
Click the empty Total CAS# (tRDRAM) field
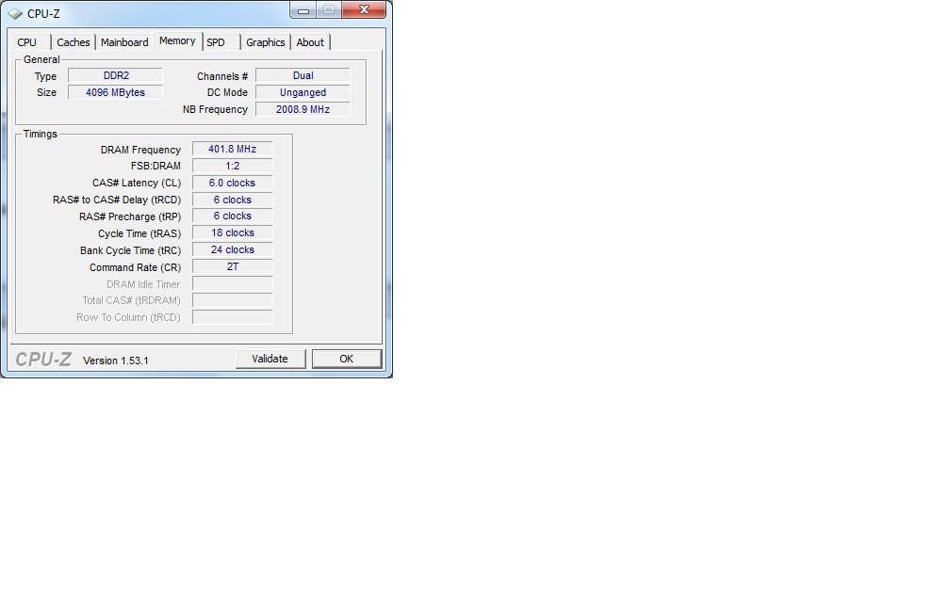coord(233,300)
